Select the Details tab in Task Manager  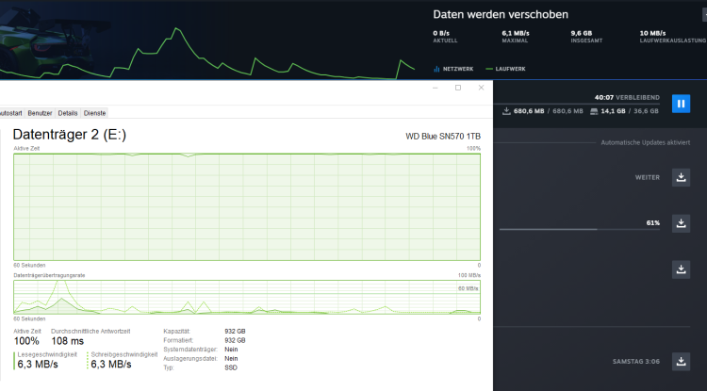(68, 112)
